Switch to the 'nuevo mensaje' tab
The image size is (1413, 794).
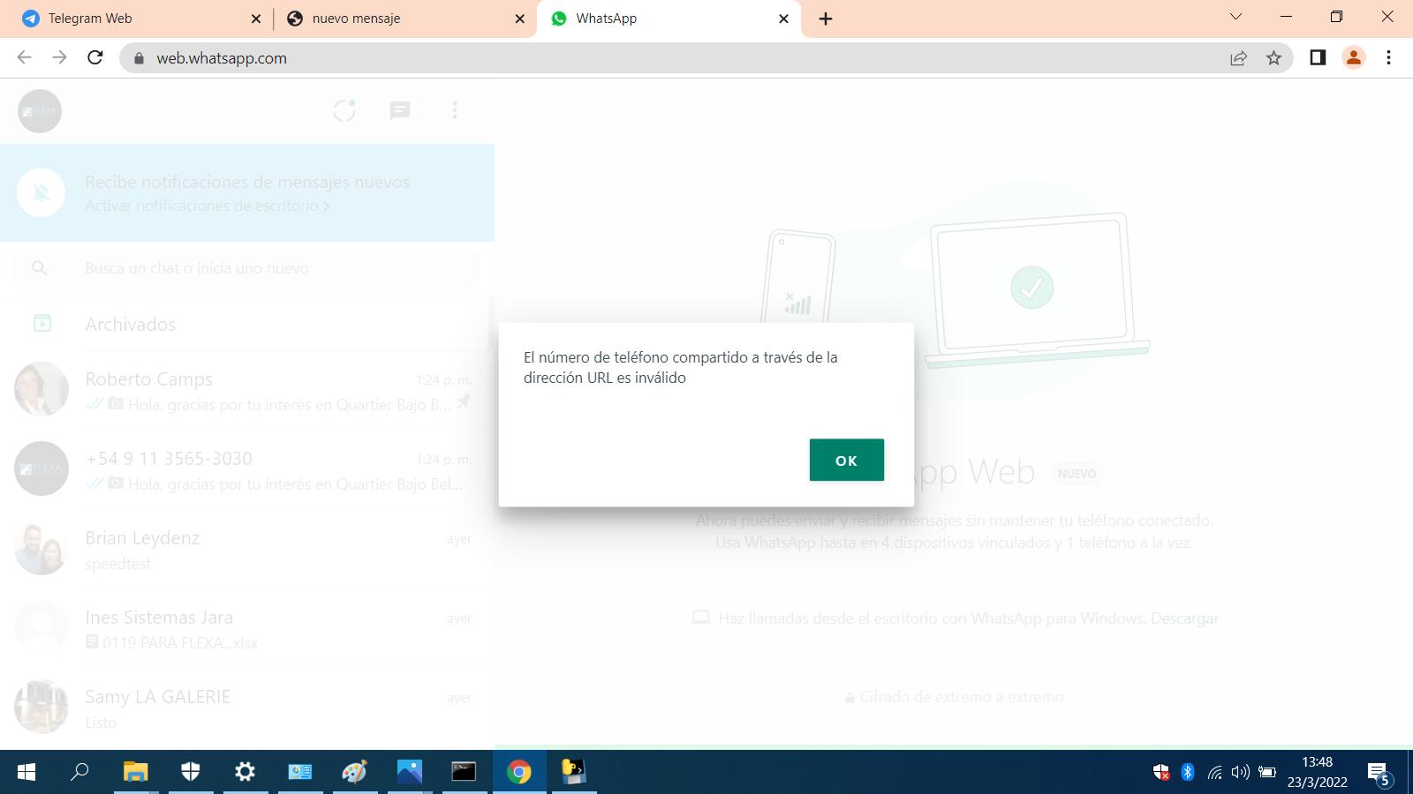click(x=406, y=19)
